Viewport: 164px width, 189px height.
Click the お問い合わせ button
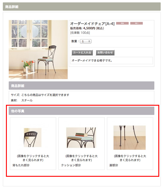coord(105,53)
